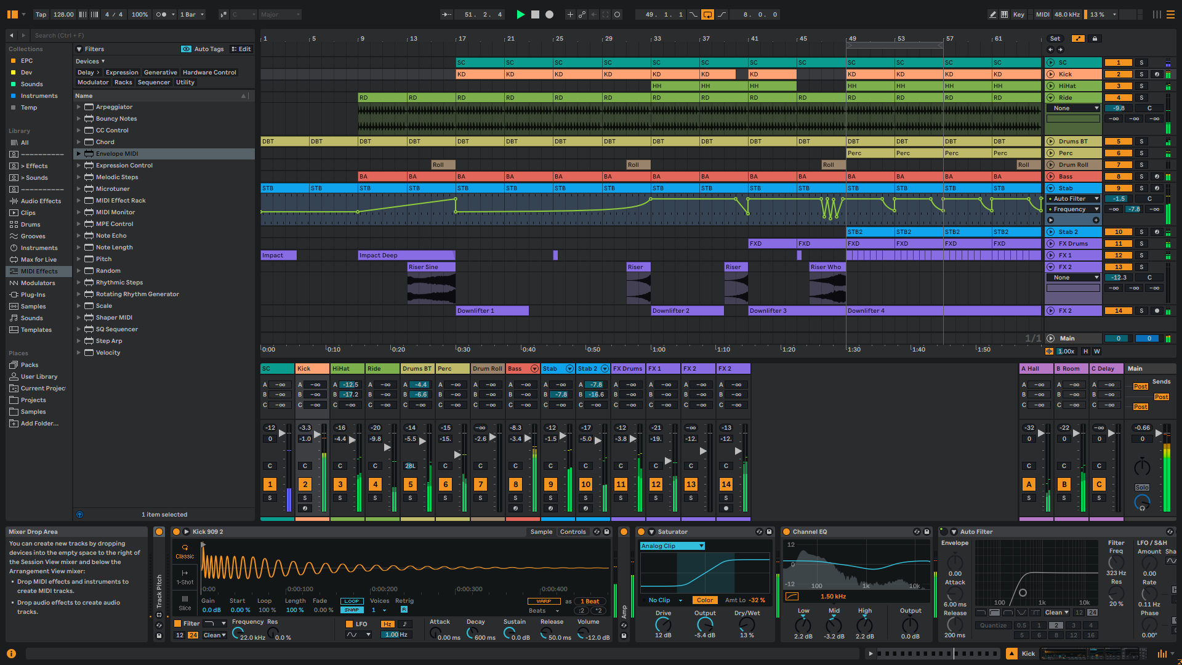Expand the Arpeggiator folder
This screenshot has height=665, width=1182.
click(79, 107)
